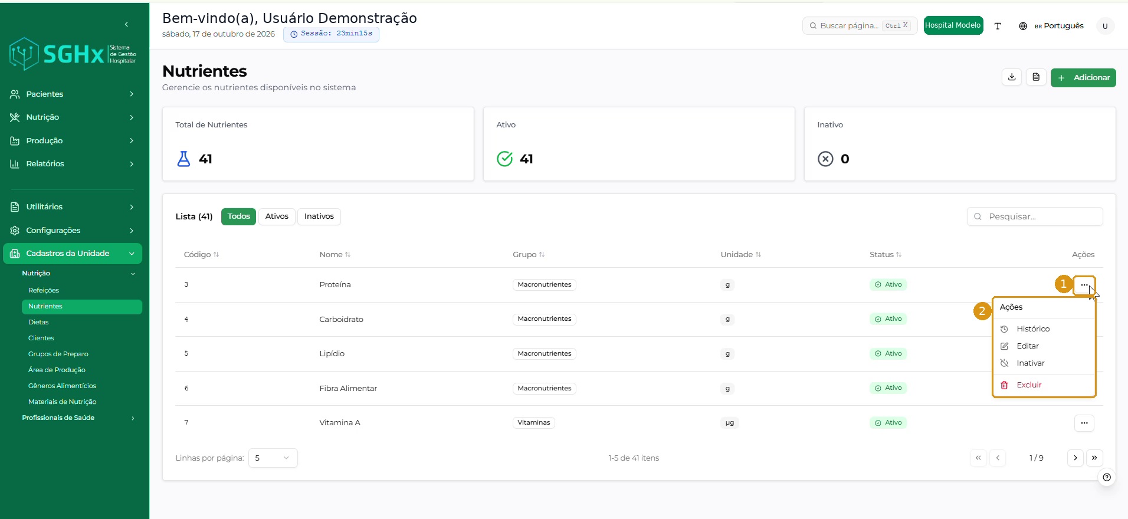Expand the Pacientes sidebar menu

[x=73, y=94]
